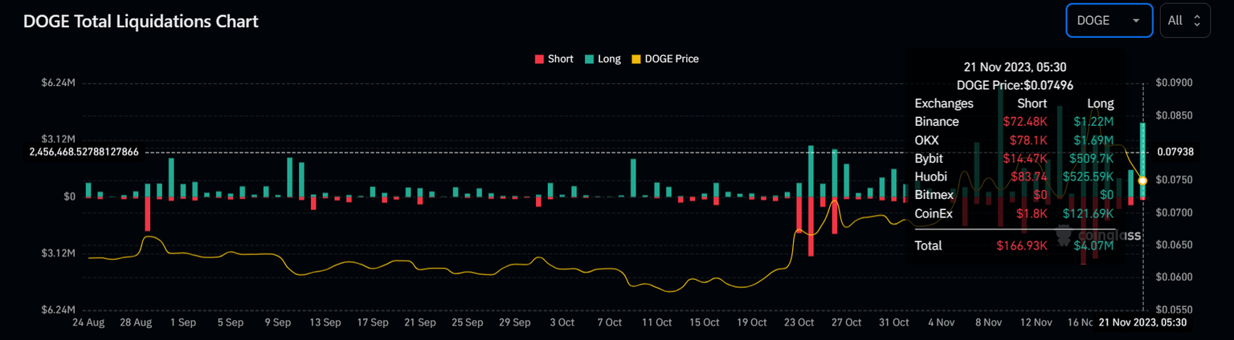
Task: Select the tall red bar near 23 Oct
Action: [x=811, y=226]
